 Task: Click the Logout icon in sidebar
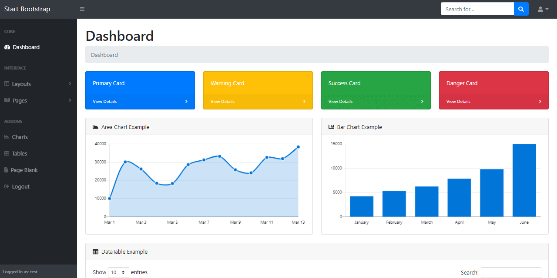coord(6,186)
